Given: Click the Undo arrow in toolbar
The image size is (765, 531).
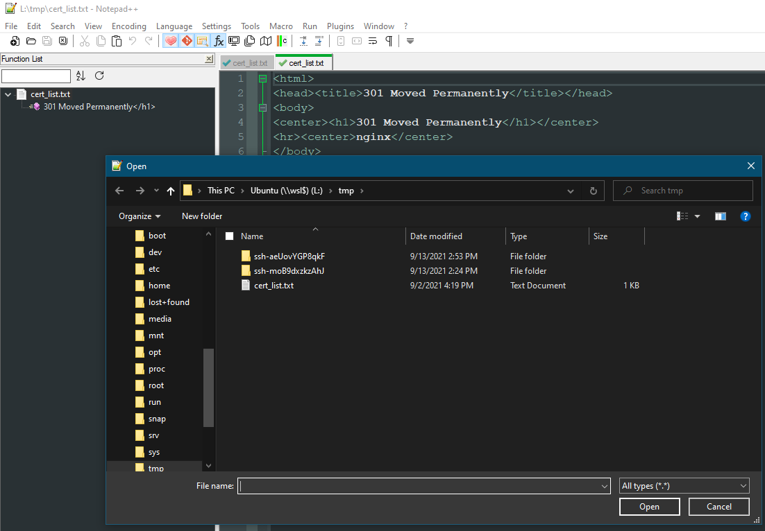Looking at the screenshot, I should tap(133, 42).
